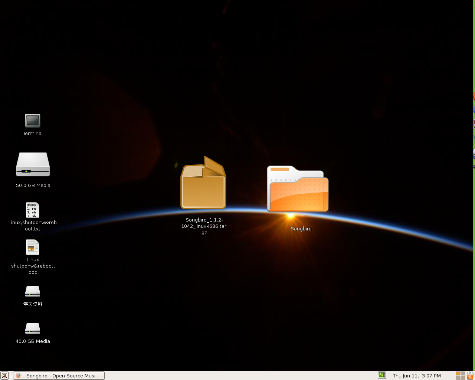Switch to the bottom-left workspace

tap(458, 378)
